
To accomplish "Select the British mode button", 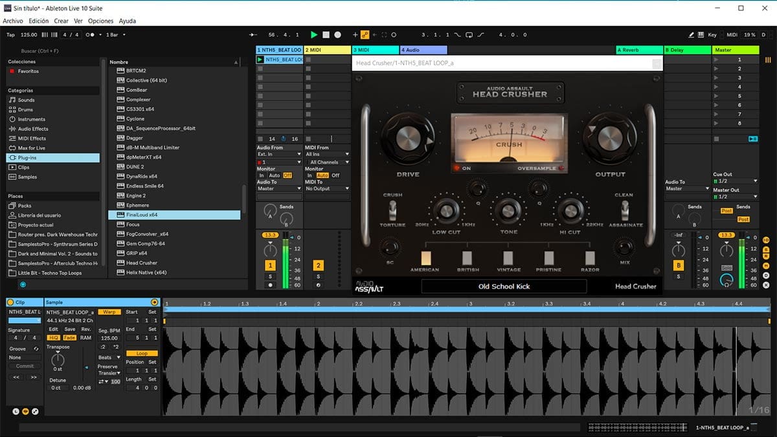I will 467,258.
